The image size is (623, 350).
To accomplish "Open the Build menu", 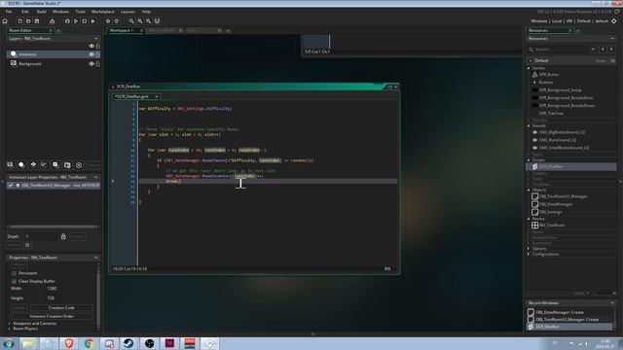I will tap(42, 12).
